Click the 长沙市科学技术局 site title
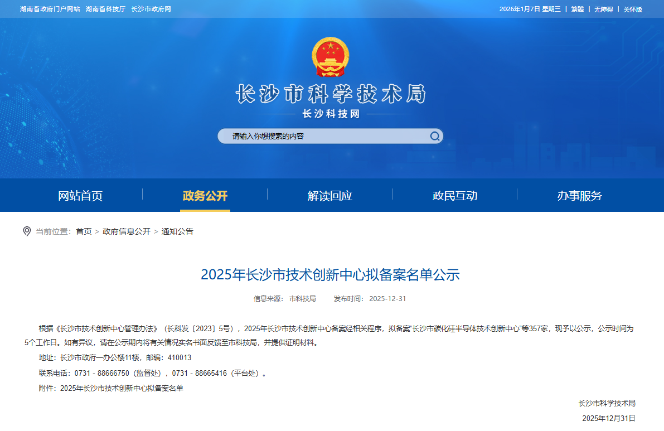The height and width of the screenshot is (431, 664). pos(331,94)
